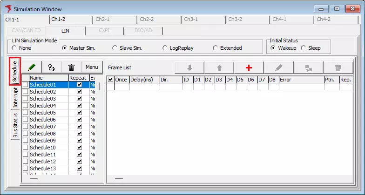Click the schedule list trash can icon
The height and width of the screenshot is (195, 365).
pyautogui.click(x=71, y=67)
